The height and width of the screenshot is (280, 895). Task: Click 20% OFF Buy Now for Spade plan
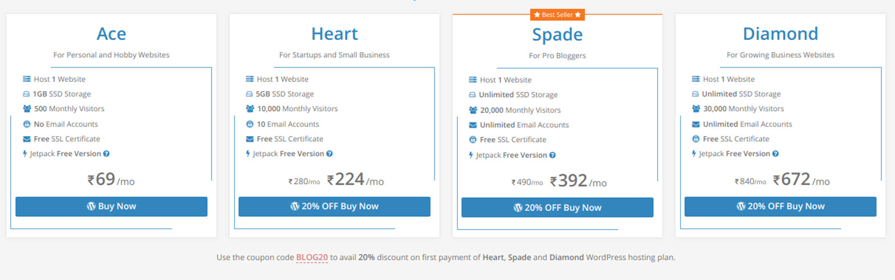pos(557,207)
